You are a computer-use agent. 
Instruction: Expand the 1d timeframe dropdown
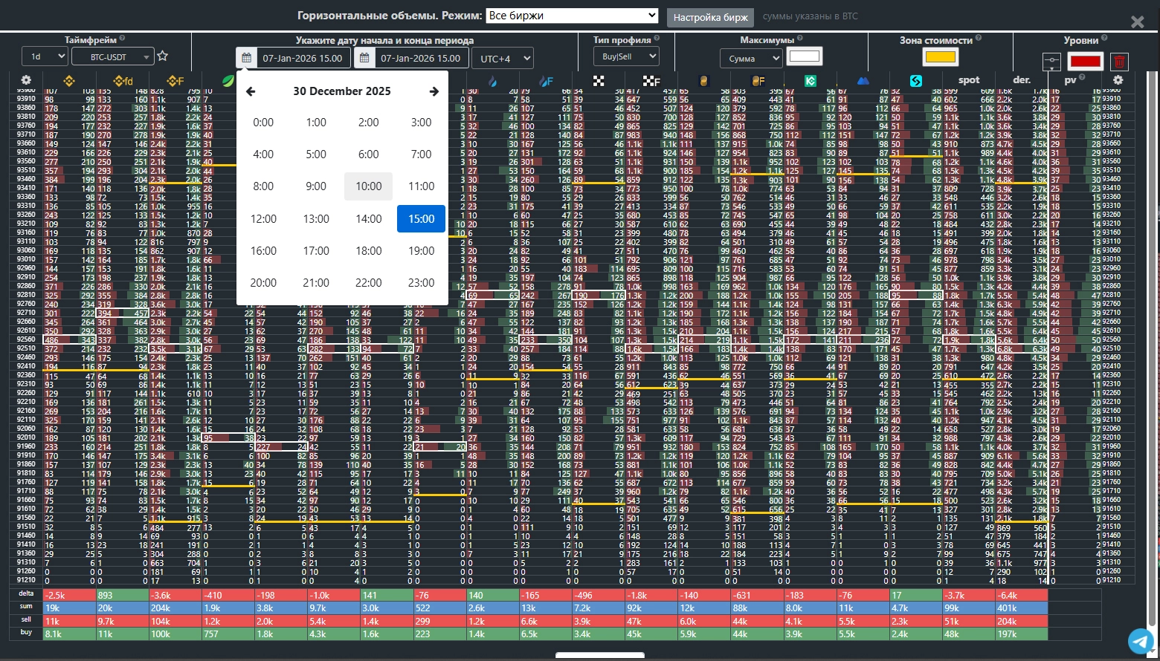45,56
